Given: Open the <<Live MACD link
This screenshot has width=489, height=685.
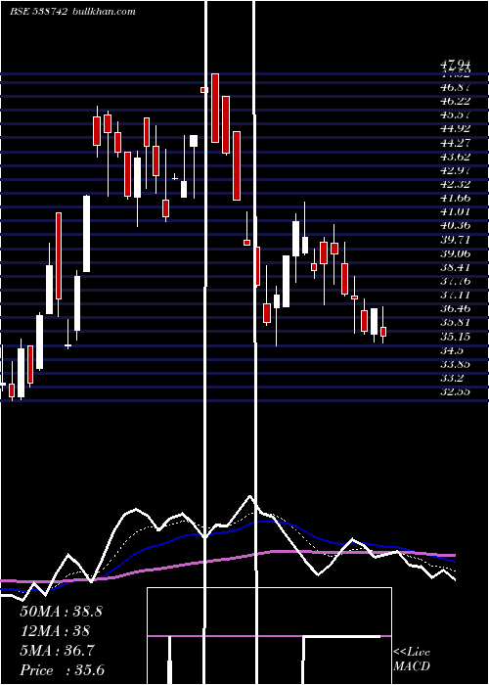Looking at the screenshot, I should 412,660.
